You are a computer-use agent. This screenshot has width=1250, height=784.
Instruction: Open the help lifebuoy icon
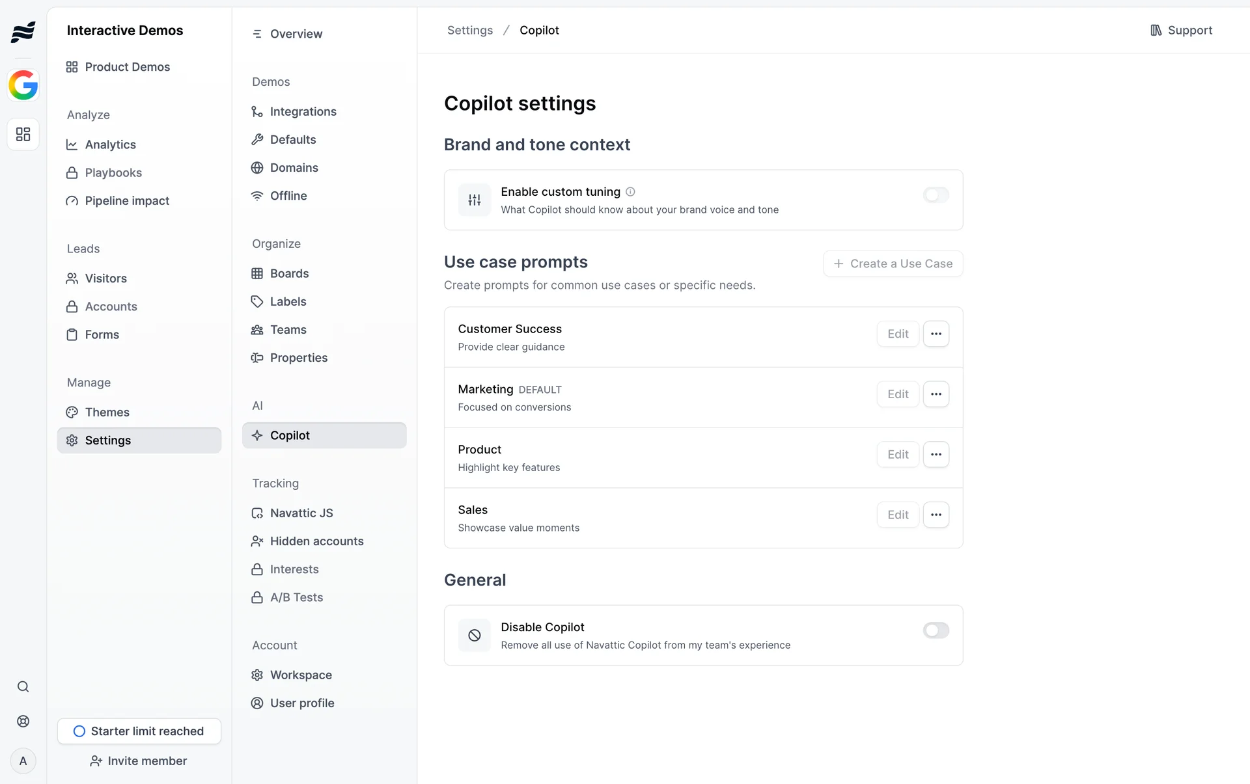23,721
